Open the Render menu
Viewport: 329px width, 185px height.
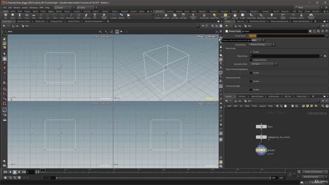17,8
